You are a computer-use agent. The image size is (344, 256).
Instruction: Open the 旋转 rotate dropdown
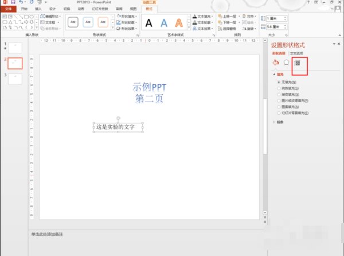[x=249, y=29]
